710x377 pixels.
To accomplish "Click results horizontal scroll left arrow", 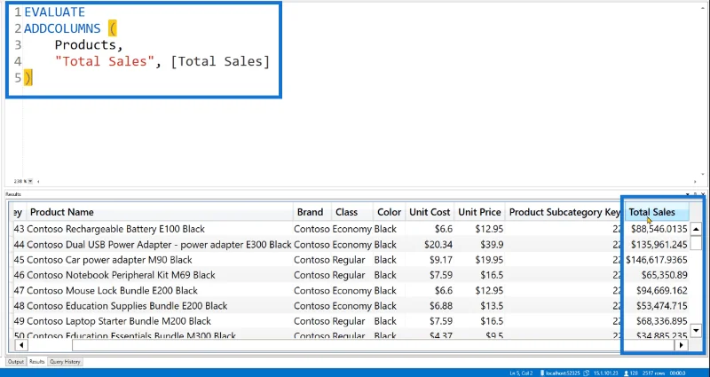I will coord(20,345).
